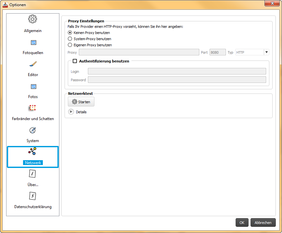Toggle 'Authentifizierung benutzen' checkbox

75,61
